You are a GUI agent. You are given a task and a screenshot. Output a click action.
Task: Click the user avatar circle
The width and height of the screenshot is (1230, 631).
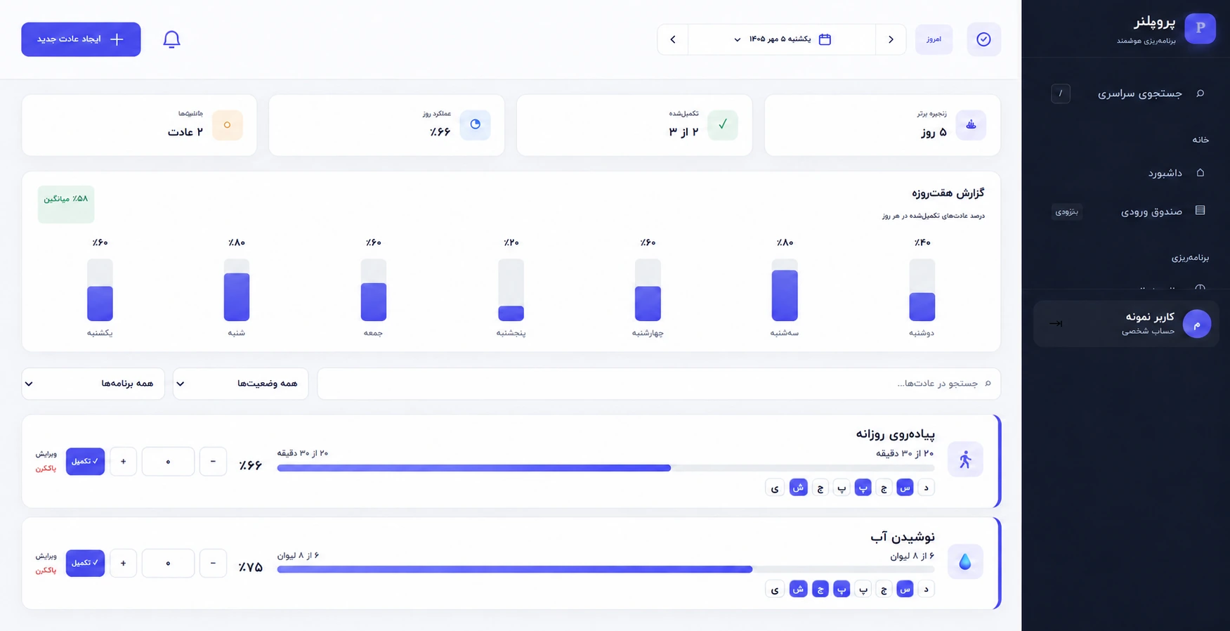point(1197,324)
